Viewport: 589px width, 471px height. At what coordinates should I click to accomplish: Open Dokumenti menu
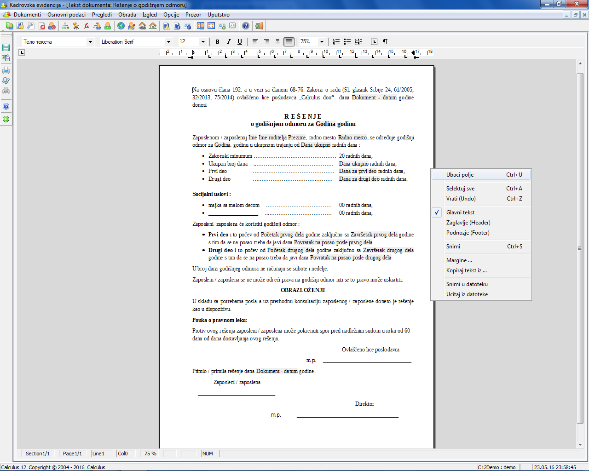(27, 15)
